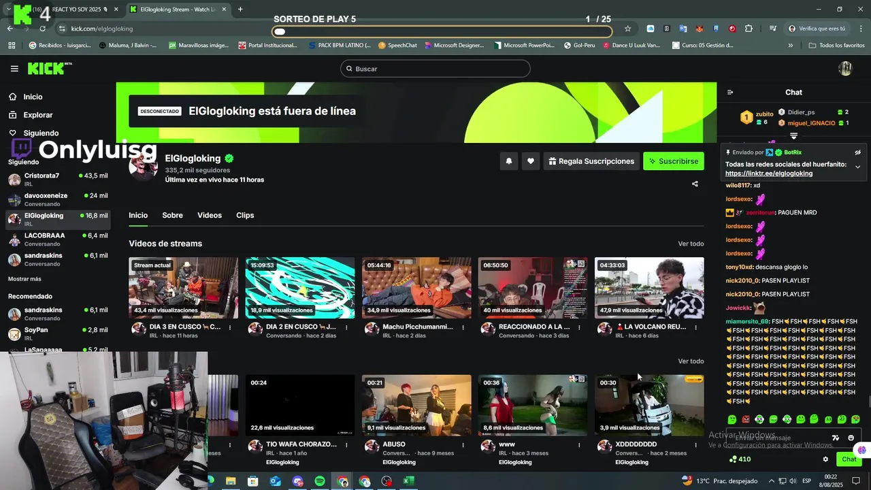
Task: Click the angry red emote
Action: point(746,419)
